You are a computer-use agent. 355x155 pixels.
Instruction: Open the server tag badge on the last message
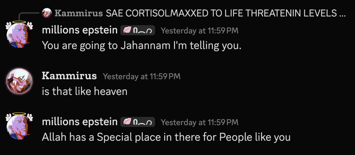tap(138, 122)
